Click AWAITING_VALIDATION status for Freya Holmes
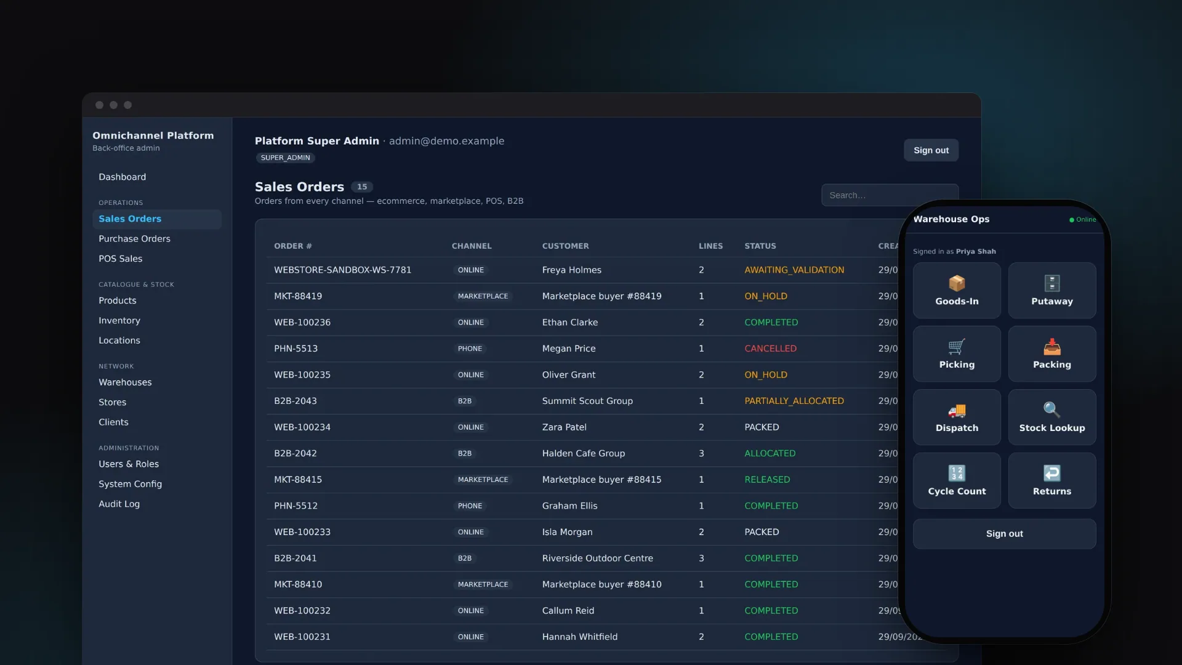 click(x=794, y=270)
